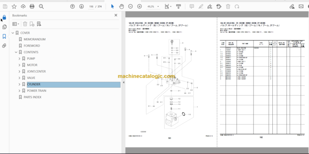Image resolution: width=309 pixels, height=154 pixels.
Task: Select the CONTENTS bookmark
Action: click(x=31, y=52)
